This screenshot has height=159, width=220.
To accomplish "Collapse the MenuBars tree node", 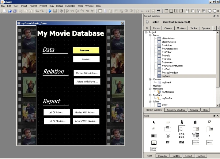I will [150, 89].
